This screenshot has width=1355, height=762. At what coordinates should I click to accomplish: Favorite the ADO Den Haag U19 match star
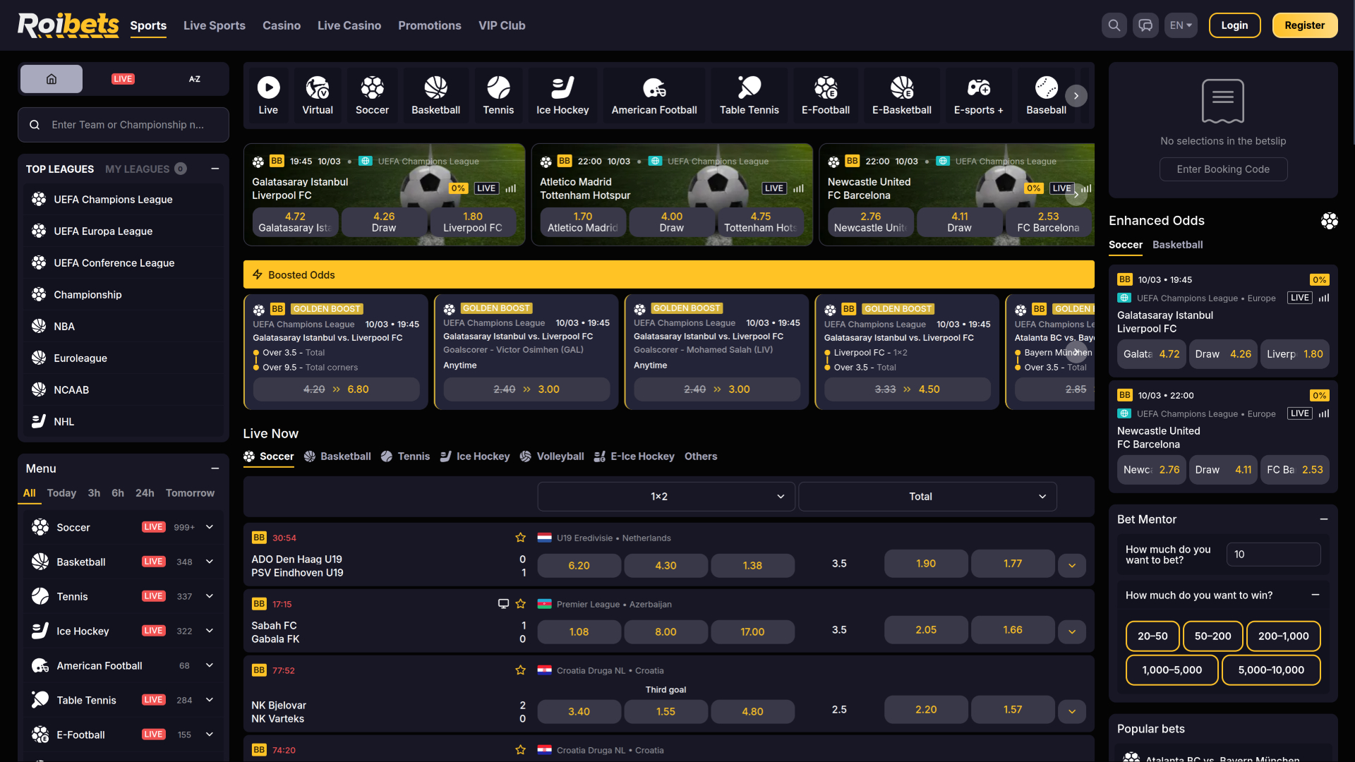(x=520, y=537)
